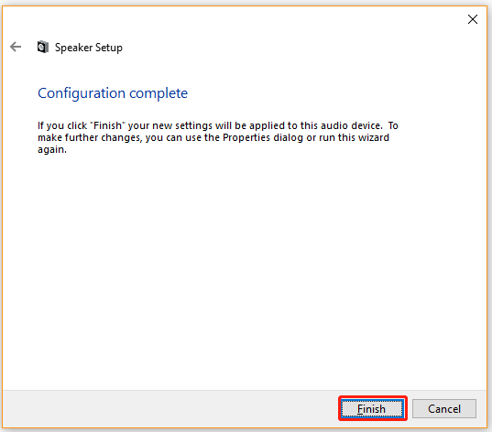Click the word "Speaker" in window title
The height and width of the screenshot is (432, 492).
point(73,48)
